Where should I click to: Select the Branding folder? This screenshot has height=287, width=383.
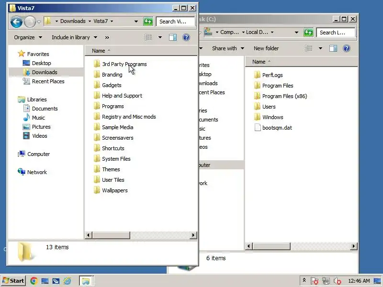[x=108, y=75]
